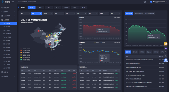Select the 钢铁 industry tab

(32, 7)
